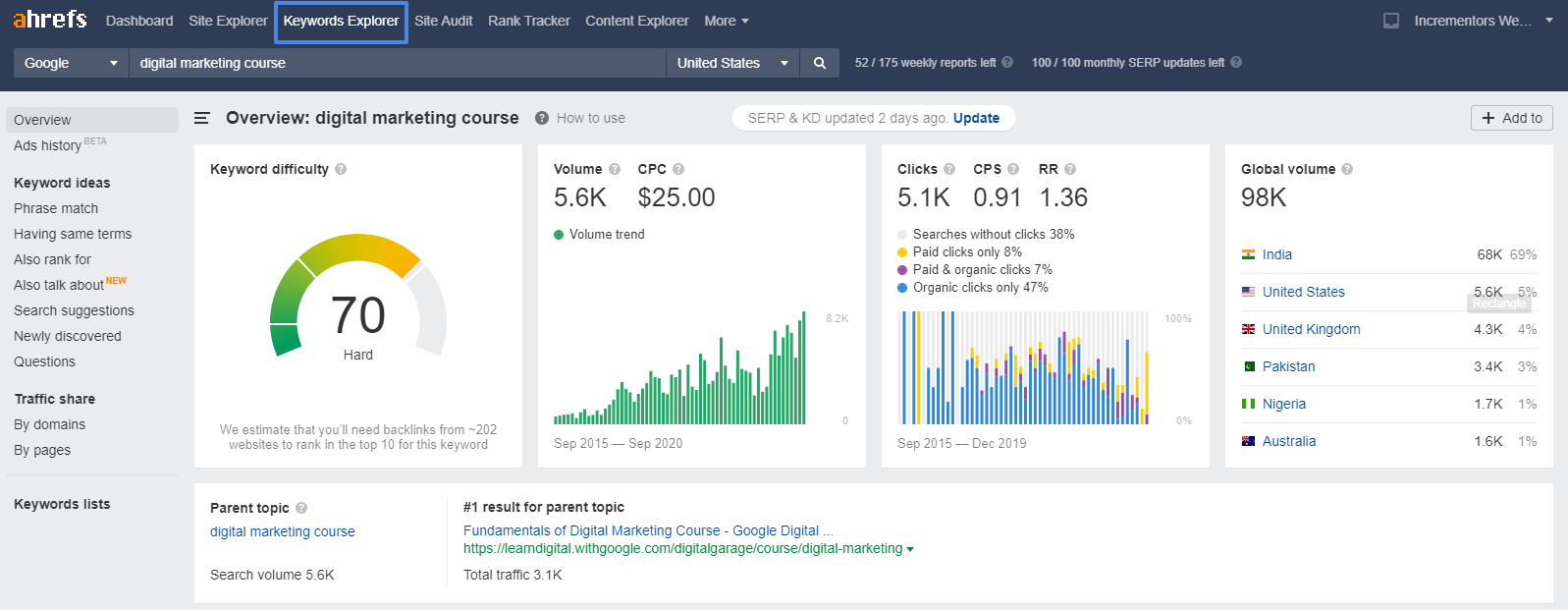Open Phrase match keyword ideas
Screen dimensions: 1568x610
click(x=56, y=208)
